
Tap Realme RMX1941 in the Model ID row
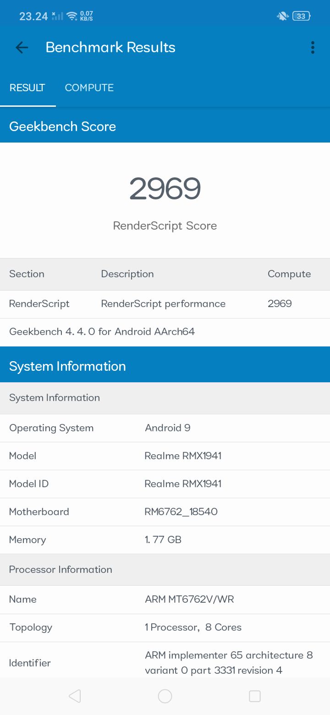[x=183, y=484]
